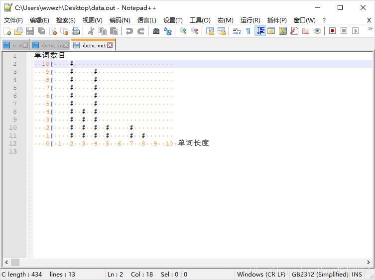Close current document with menu bar X

tap(369, 20)
